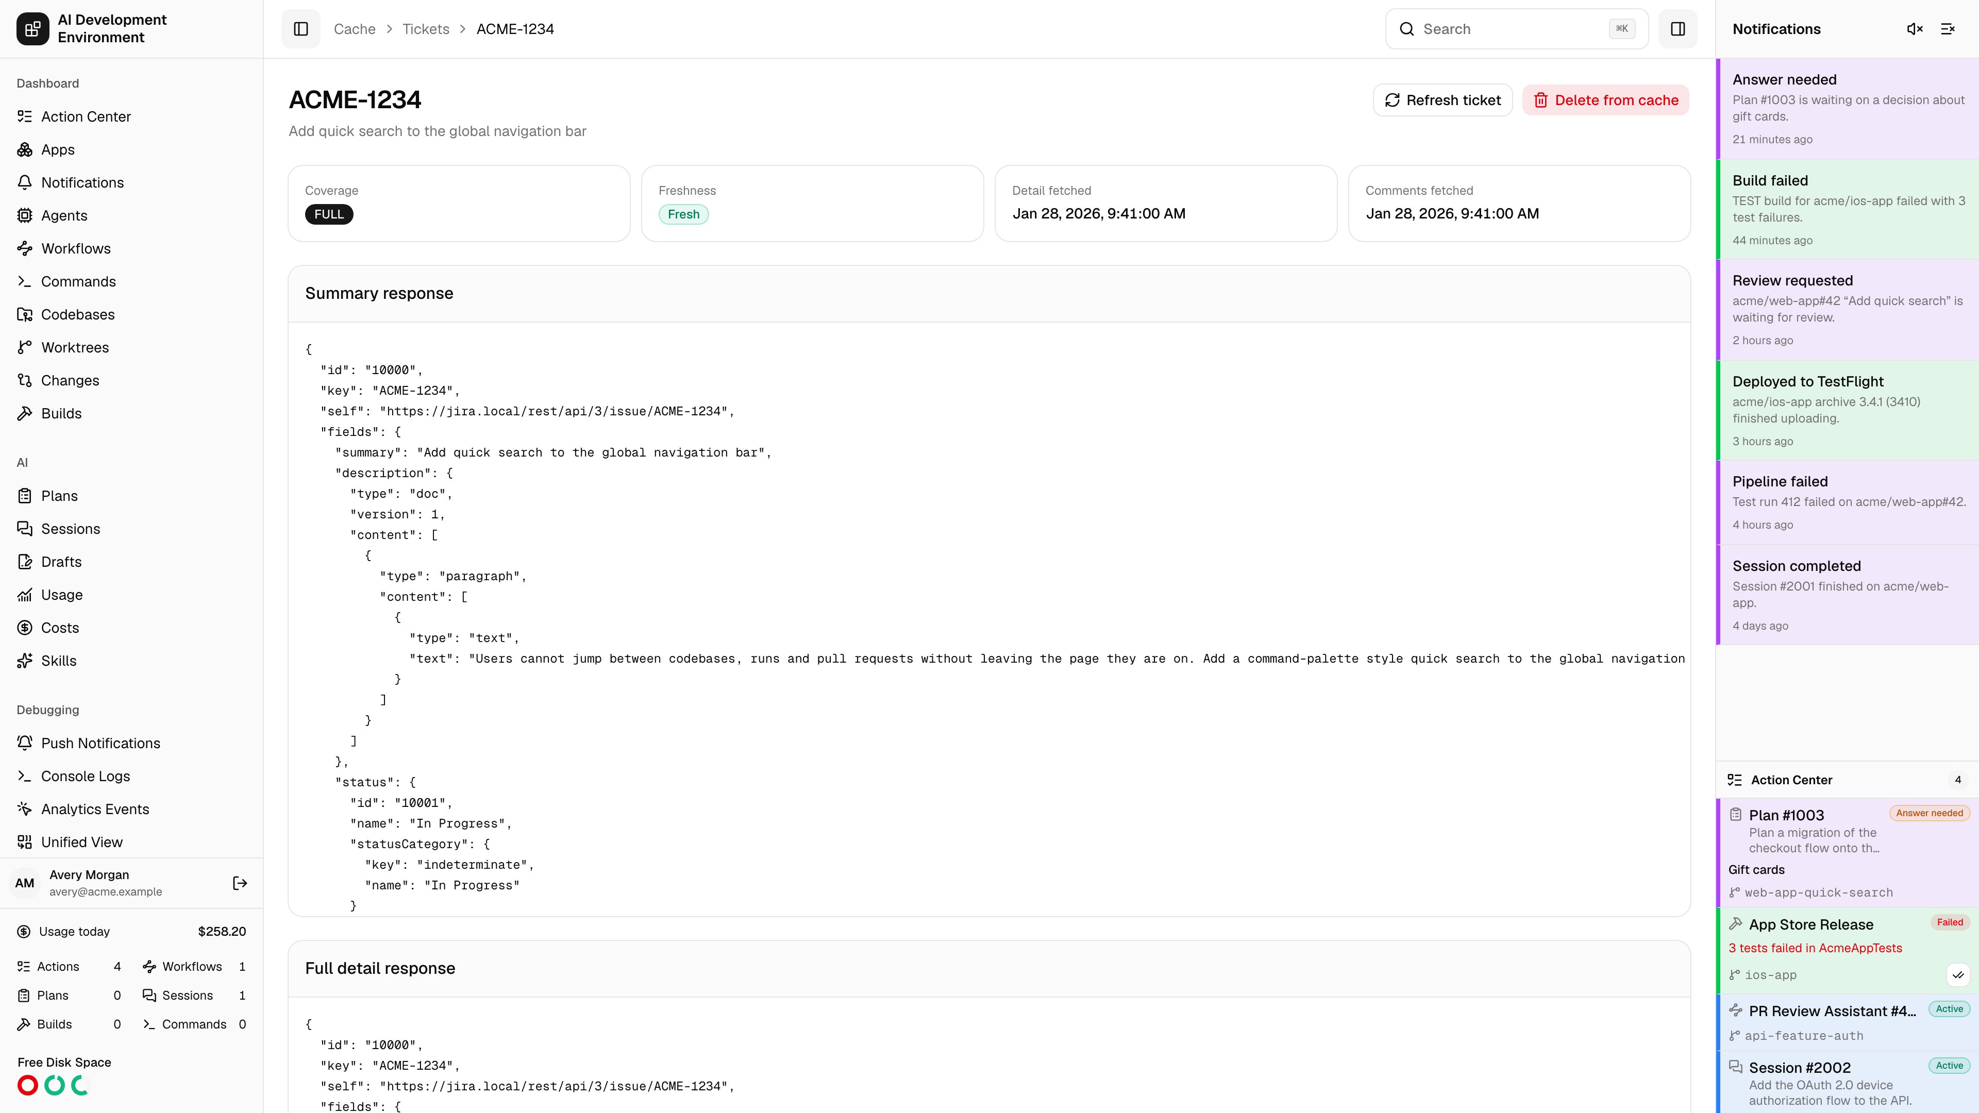Click the ACME-1234 page title
1979x1113 pixels.
coord(355,100)
